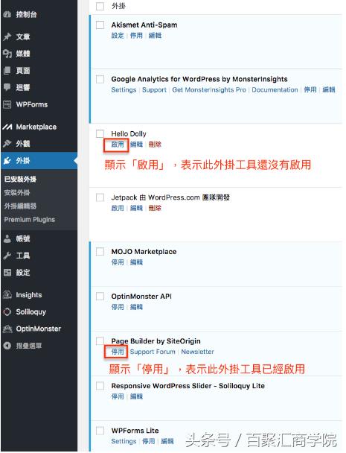Screen dimensions: 346x453
Task: Click the OptinMonster API plugin name
Action: pyautogui.click(x=141, y=296)
